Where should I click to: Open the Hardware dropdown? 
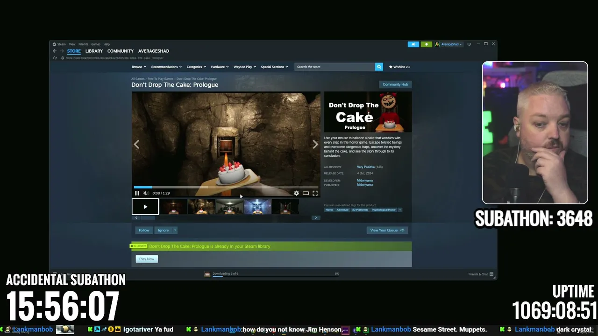(220, 67)
